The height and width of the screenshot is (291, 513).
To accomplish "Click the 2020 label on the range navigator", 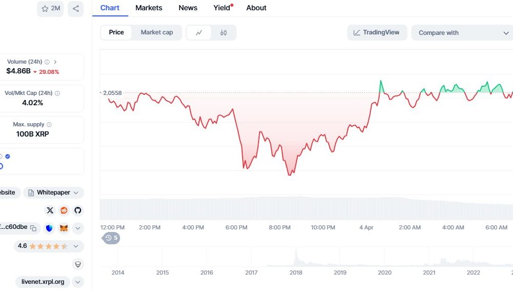I will click(x=384, y=273).
